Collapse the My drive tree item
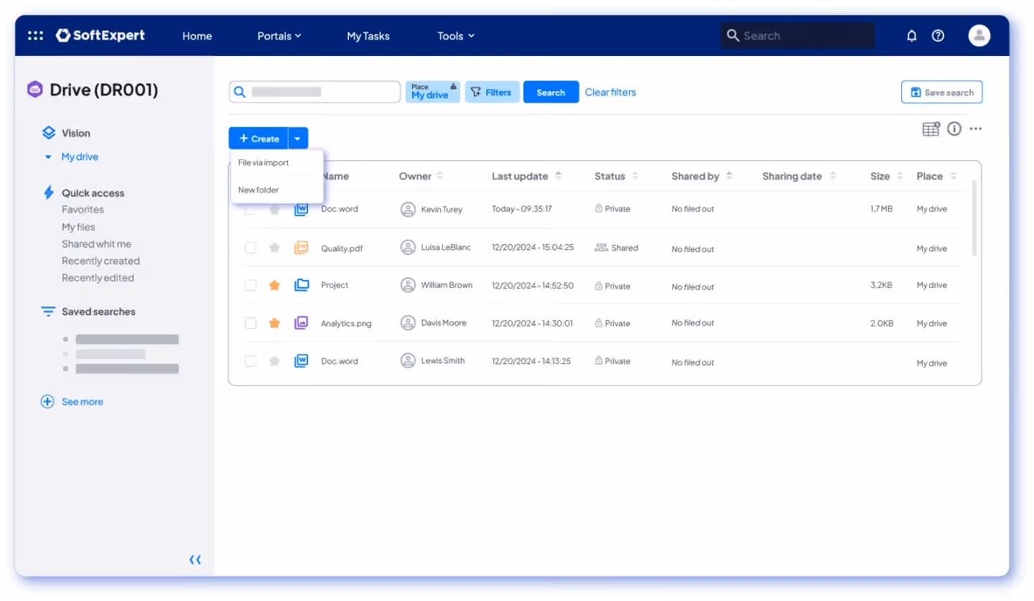 (48, 157)
